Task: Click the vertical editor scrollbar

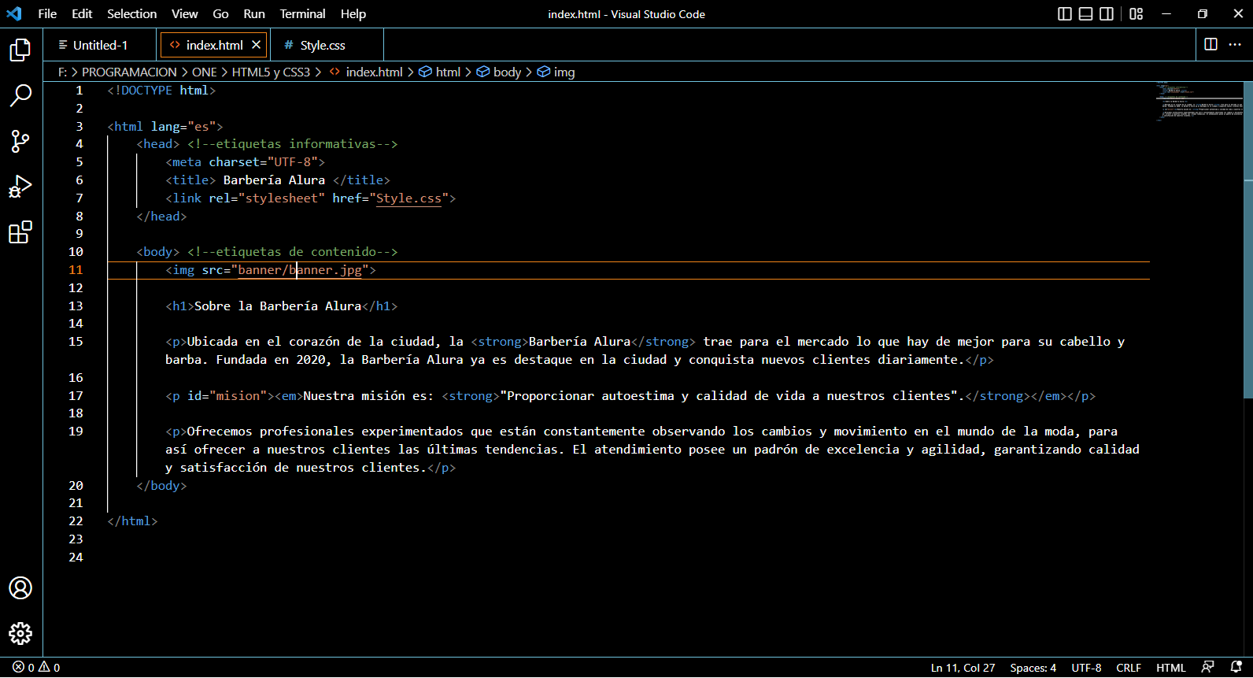Action: pyautogui.click(x=1248, y=240)
